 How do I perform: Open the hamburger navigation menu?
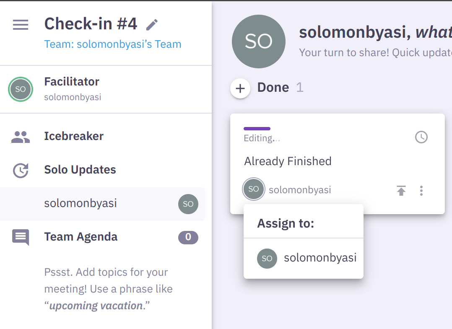[x=20, y=25]
